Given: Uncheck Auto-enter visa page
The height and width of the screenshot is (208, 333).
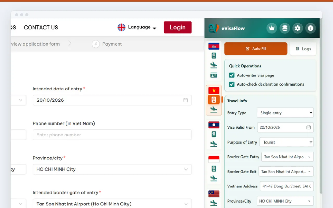Looking at the screenshot, I should 232,75.
